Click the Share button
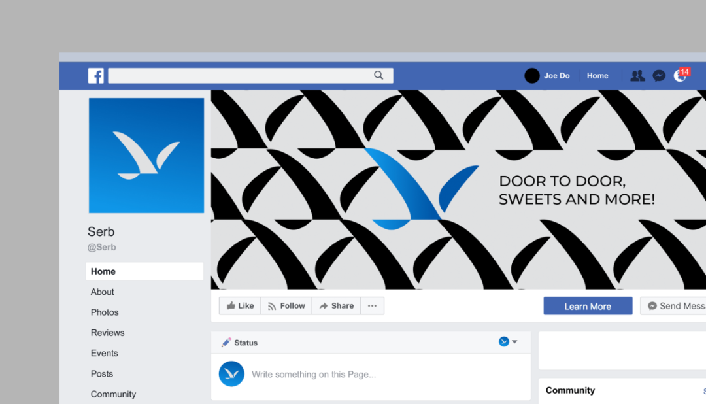Image resolution: width=706 pixels, height=404 pixels. (337, 306)
